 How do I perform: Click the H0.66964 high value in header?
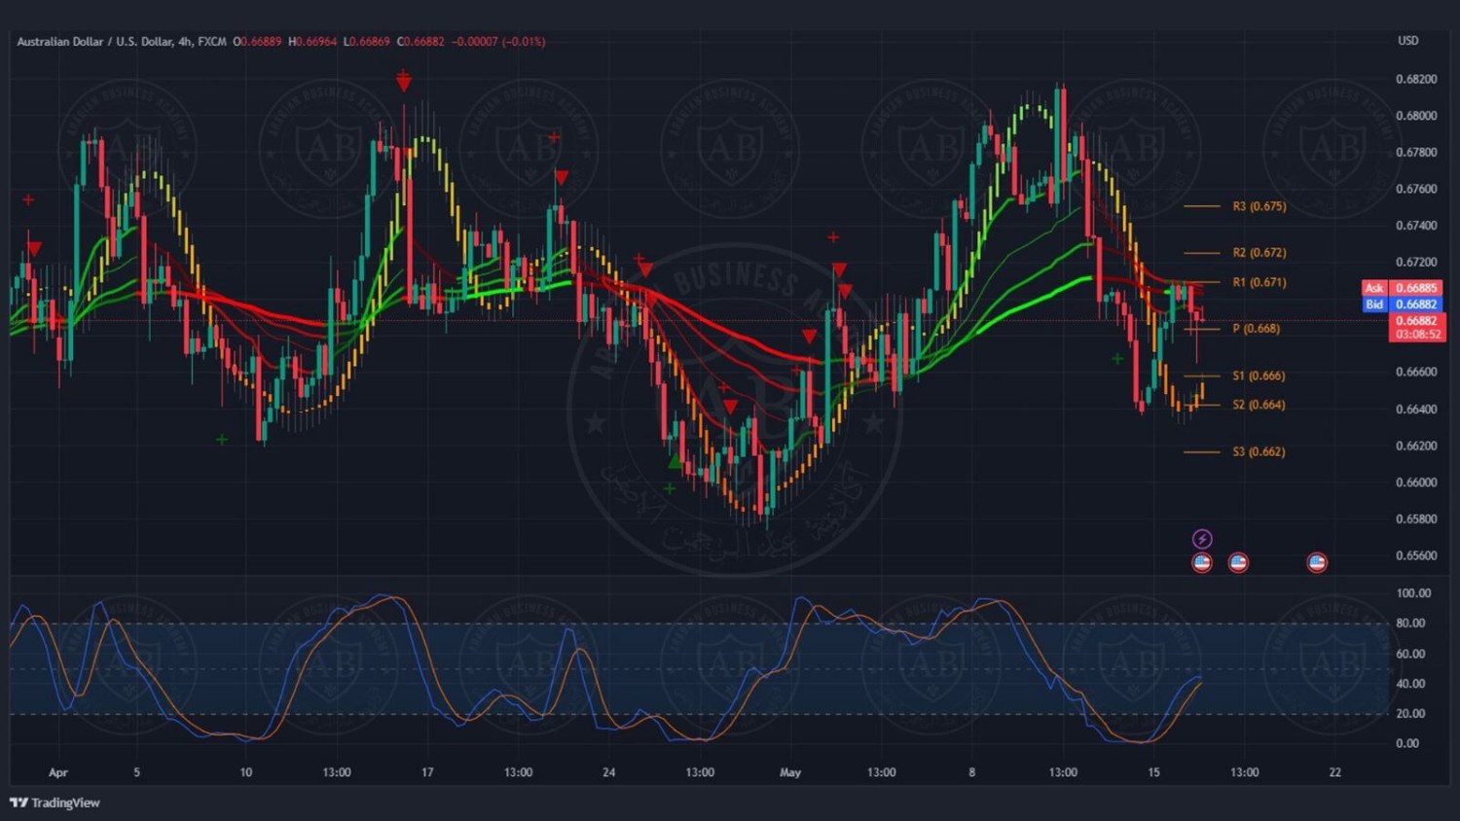(312, 42)
